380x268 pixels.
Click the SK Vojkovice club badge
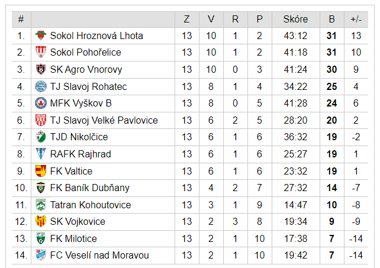40,222
